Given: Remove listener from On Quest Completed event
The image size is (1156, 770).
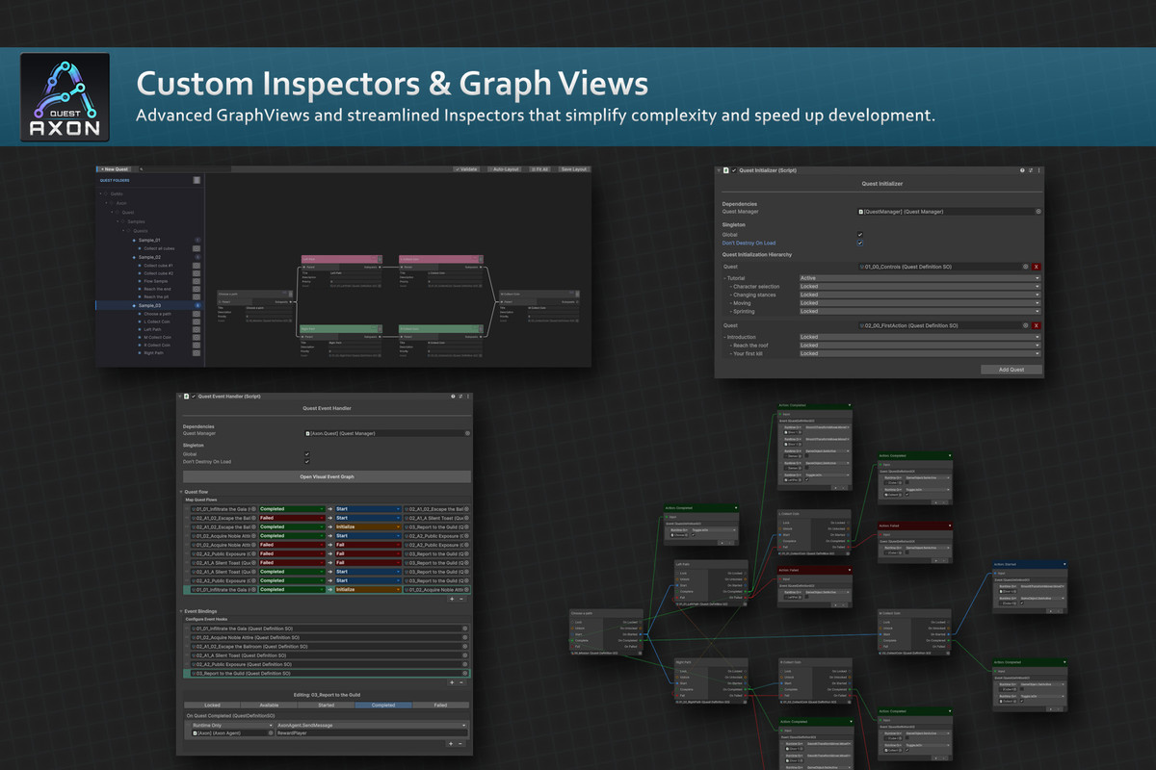Looking at the screenshot, I should coord(460,744).
